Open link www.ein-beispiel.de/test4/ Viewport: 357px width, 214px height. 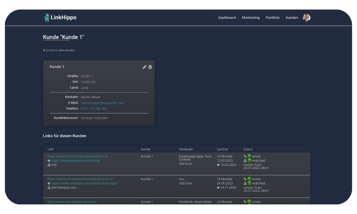tap(72, 202)
